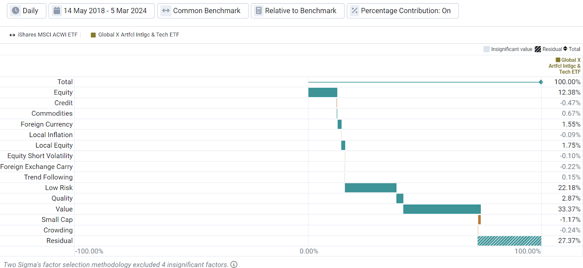Screen dimensions: 583x268
Task: Toggle the Insignificant value legend box
Action: [486, 49]
